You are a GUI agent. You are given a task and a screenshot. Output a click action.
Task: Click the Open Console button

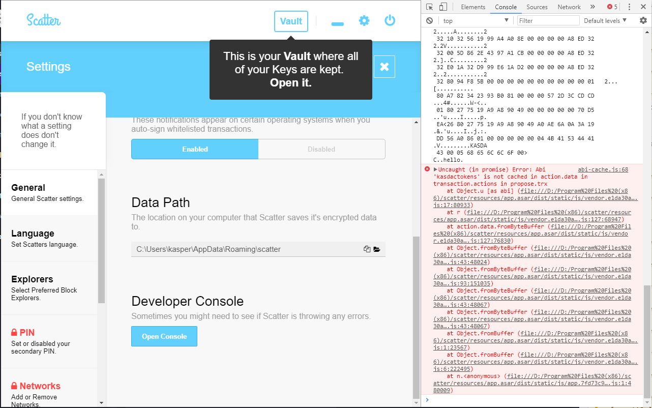164,336
